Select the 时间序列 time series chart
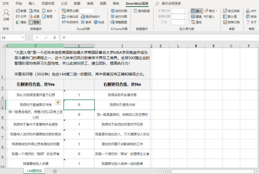This screenshot has width=259, height=174. tap(70, 22)
